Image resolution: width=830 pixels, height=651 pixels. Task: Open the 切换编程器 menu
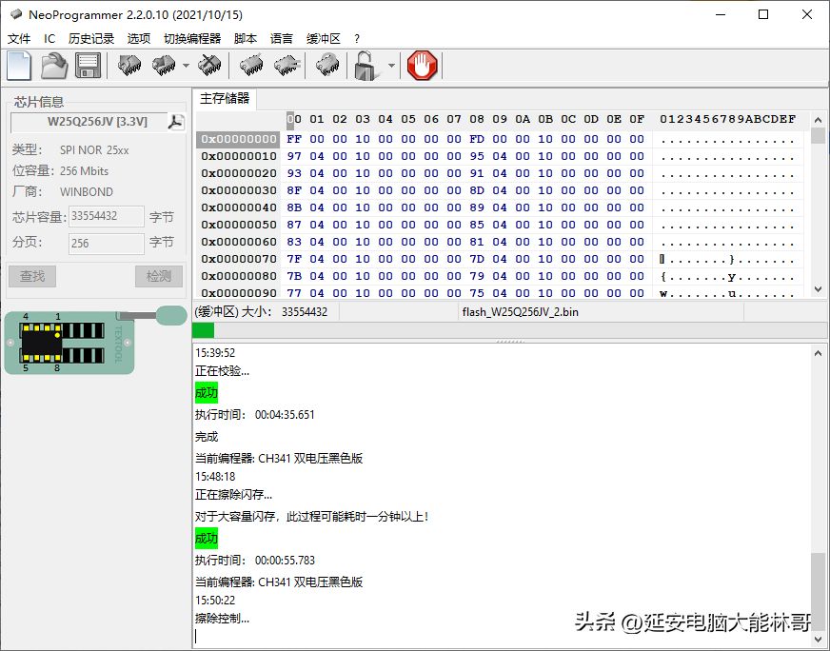192,39
